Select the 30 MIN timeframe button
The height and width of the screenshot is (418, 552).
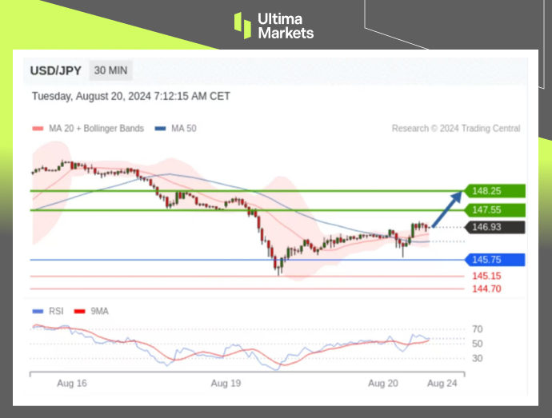click(110, 70)
